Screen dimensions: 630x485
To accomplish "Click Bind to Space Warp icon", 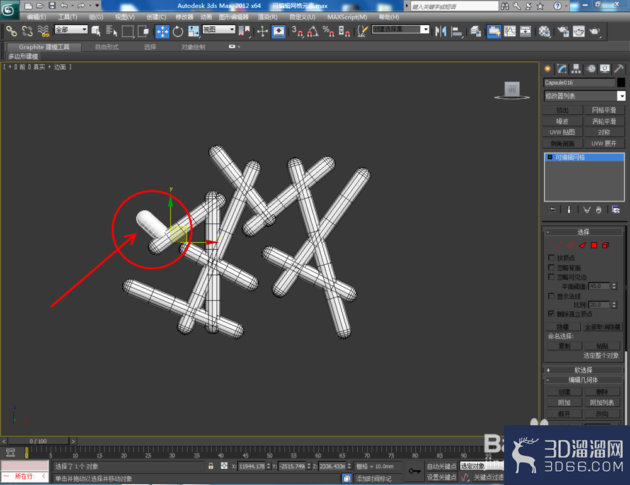I will click(43, 31).
